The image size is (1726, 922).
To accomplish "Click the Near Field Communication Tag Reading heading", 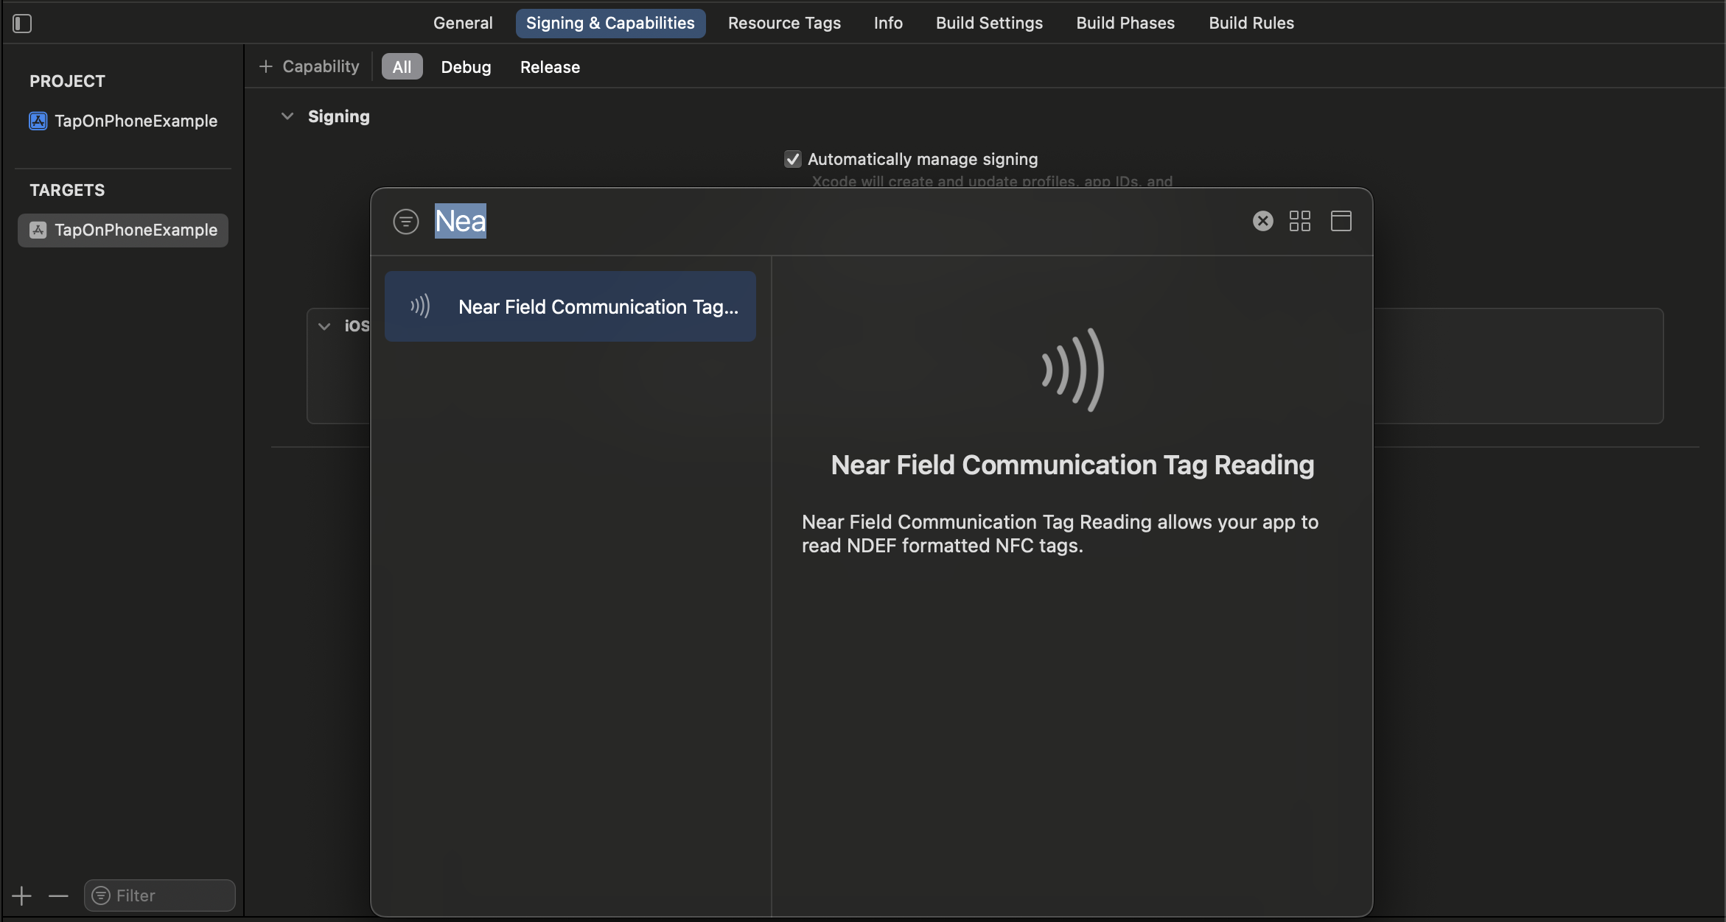I will click(1072, 465).
